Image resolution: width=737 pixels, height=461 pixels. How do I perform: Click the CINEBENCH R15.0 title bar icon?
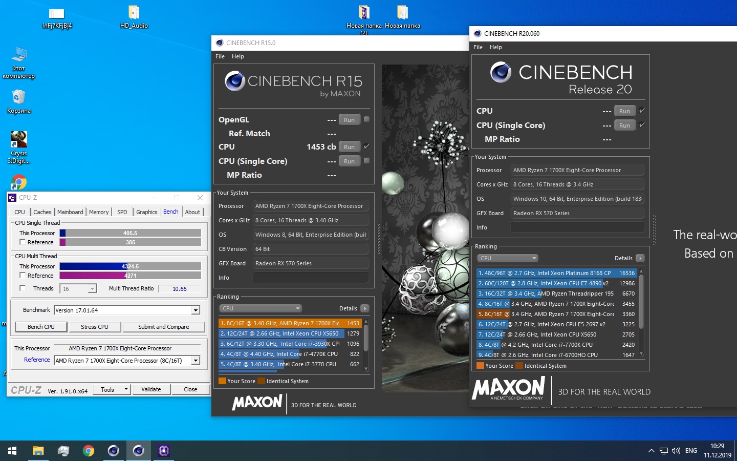pyautogui.click(x=220, y=43)
